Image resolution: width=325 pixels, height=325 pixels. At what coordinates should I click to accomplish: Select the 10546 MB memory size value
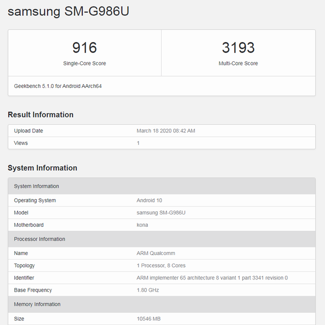point(149,318)
